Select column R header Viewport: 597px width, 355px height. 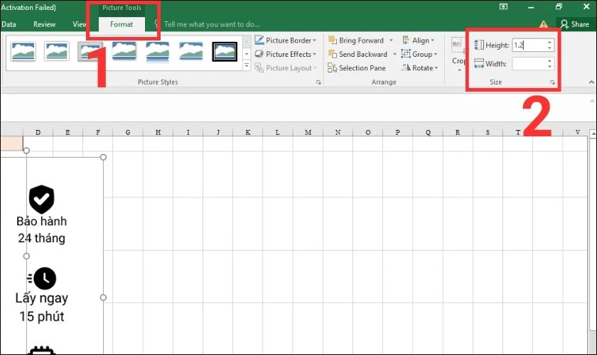(458, 132)
